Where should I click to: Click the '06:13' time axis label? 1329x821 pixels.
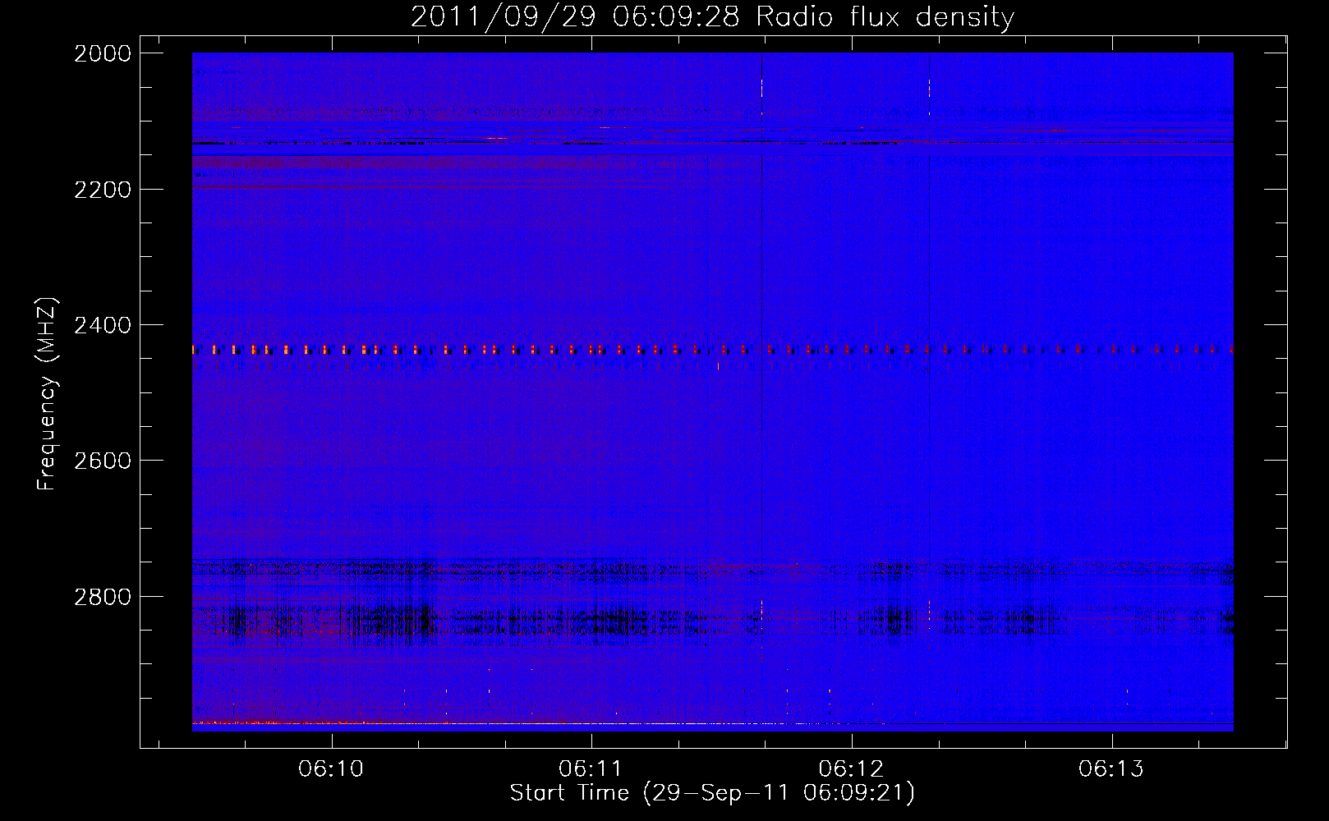pos(1111,769)
